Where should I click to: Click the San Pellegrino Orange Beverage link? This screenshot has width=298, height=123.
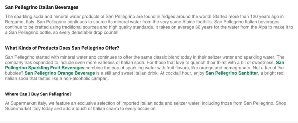(x=60, y=73)
